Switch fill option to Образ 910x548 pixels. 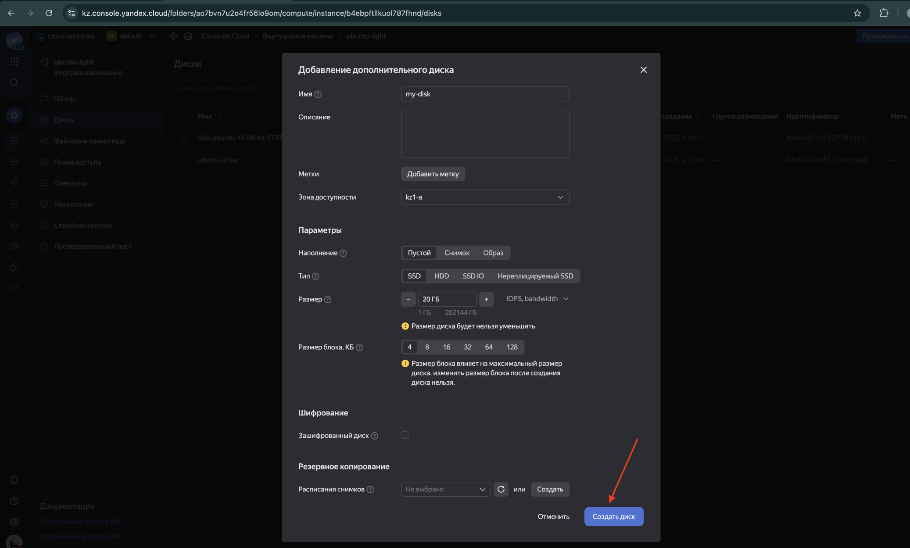(493, 253)
